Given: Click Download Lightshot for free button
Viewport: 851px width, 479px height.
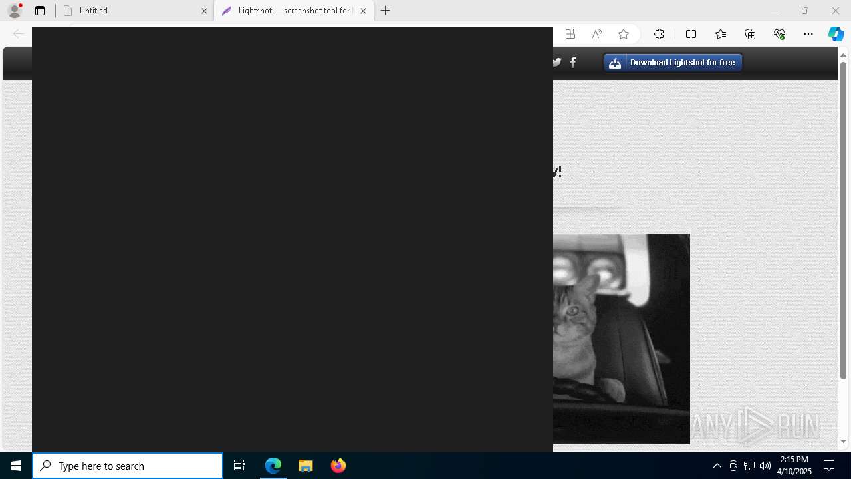Looking at the screenshot, I should [673, 63].
